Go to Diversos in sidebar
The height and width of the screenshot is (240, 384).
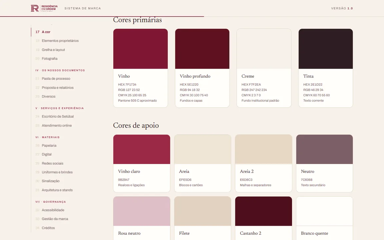tap(48, 96)
